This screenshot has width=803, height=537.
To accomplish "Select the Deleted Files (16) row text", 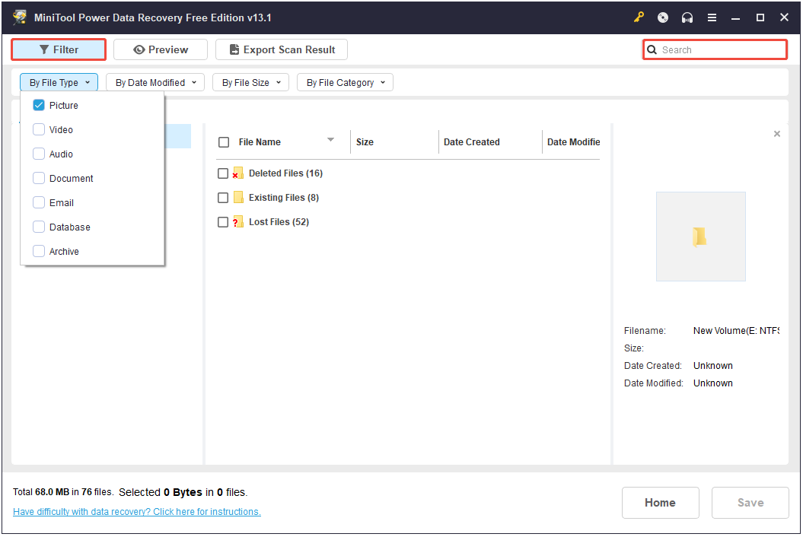I will pyautogui.click(x=285, y=173).
